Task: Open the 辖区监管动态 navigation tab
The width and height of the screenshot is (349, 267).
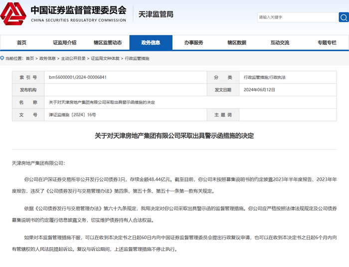Action: tap(108, 42)
